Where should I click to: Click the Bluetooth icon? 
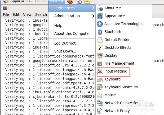click(x=100, y=32)
